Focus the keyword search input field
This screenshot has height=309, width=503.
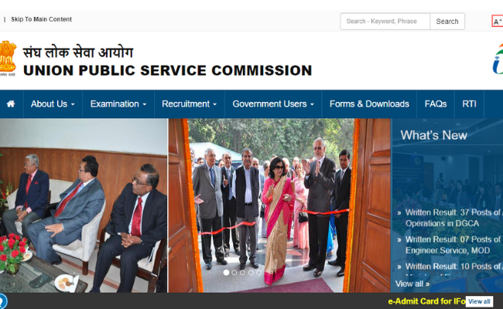tap(385, 22)
